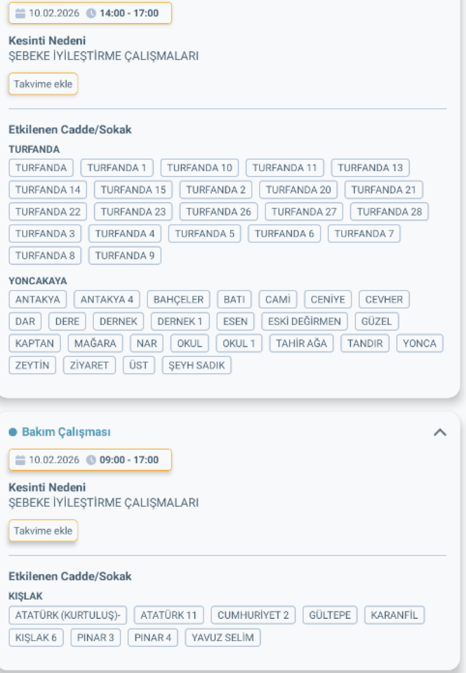
Task: Select the TURFANDA 10 street tag
Action: [x=199, y=168]
